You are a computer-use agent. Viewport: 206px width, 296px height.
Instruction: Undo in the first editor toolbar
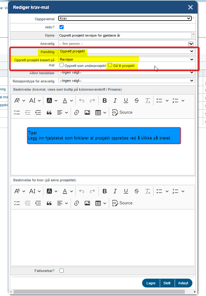82,101
